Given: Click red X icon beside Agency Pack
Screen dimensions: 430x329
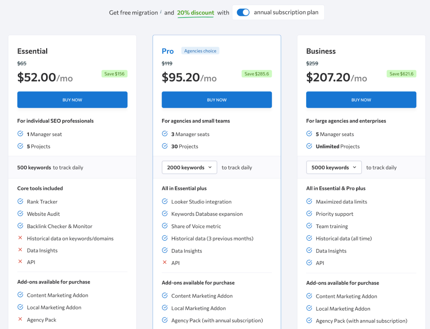Looking at the screenshot, I should [x=20, y=320].
